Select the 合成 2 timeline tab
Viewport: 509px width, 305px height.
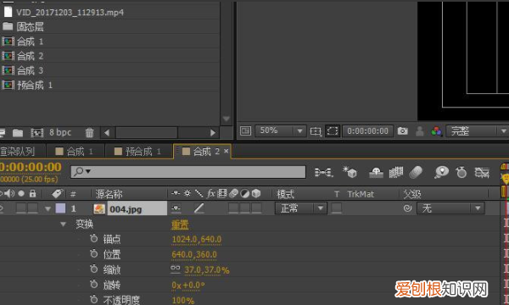coord(202,151)
